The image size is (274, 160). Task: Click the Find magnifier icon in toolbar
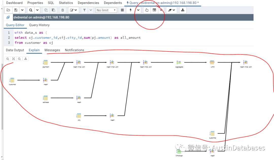click(x=31, y=10)
